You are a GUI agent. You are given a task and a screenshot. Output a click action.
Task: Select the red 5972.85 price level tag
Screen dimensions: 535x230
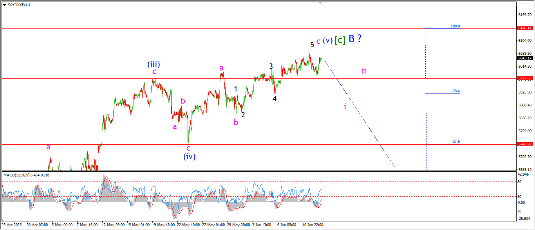[524, 78]
